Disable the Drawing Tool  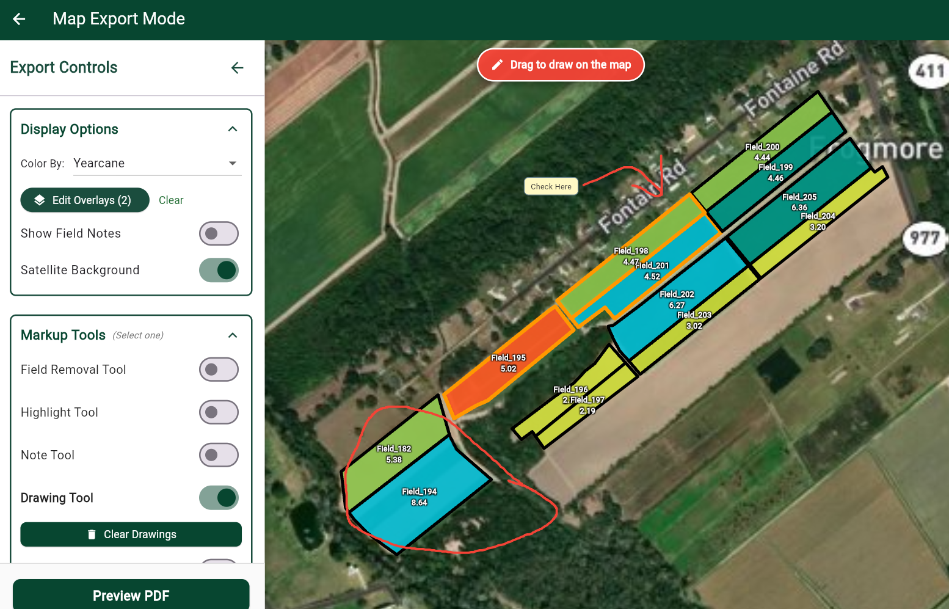tap(219, 497)
